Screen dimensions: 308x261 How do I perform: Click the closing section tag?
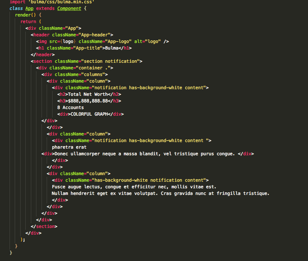[x=43, y=226]
